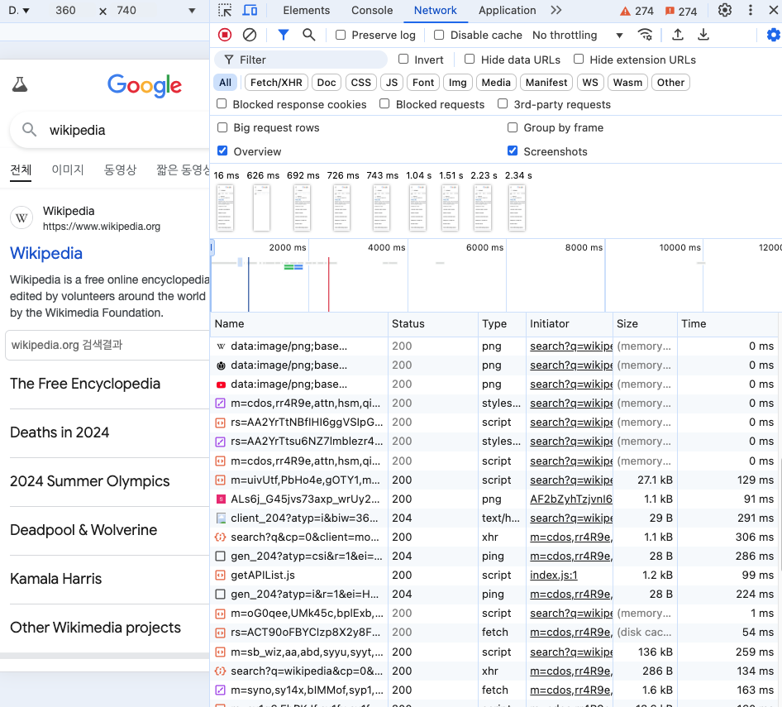Check Blocked requests option
The image size is (782, 707).
tap(384, 104)
